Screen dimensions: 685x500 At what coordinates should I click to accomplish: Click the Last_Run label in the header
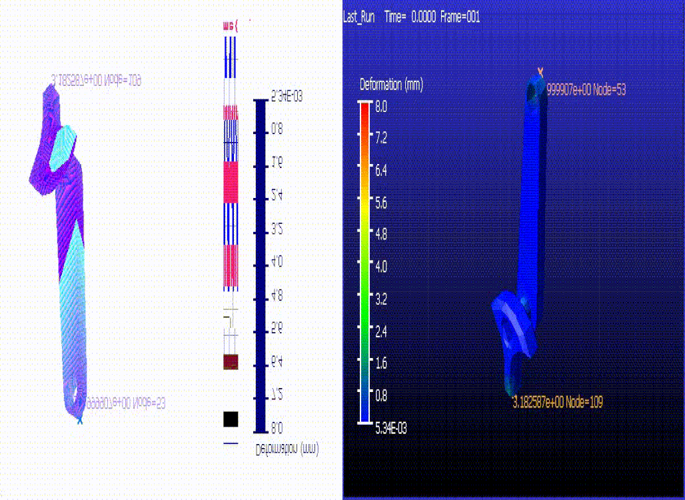360,17
